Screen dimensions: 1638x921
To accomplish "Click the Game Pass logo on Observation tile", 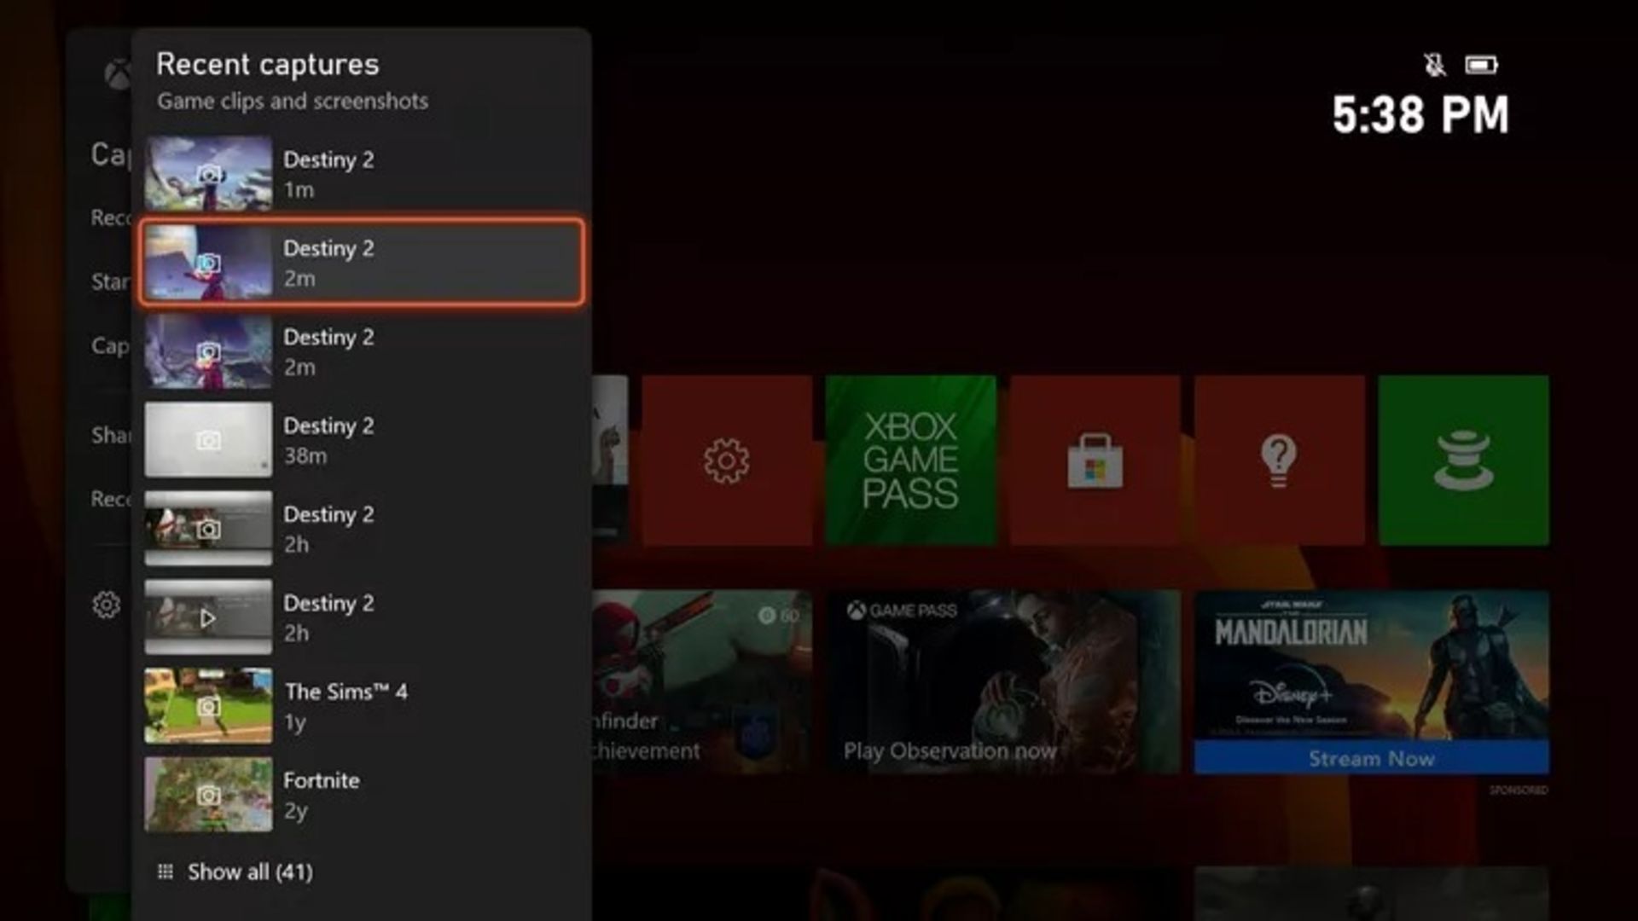I will pos(902,611).
